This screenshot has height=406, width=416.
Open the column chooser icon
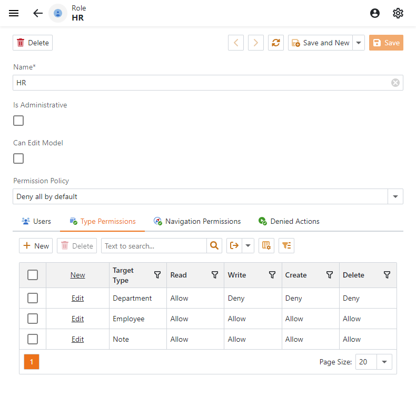pyautogui.click(x=266, y=246)
